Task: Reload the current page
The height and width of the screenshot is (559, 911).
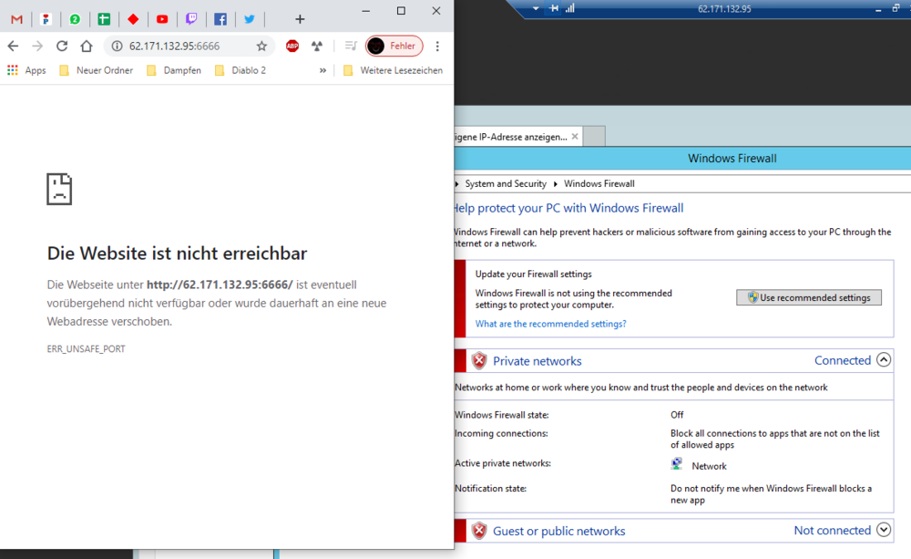Action: coord(62,46)
